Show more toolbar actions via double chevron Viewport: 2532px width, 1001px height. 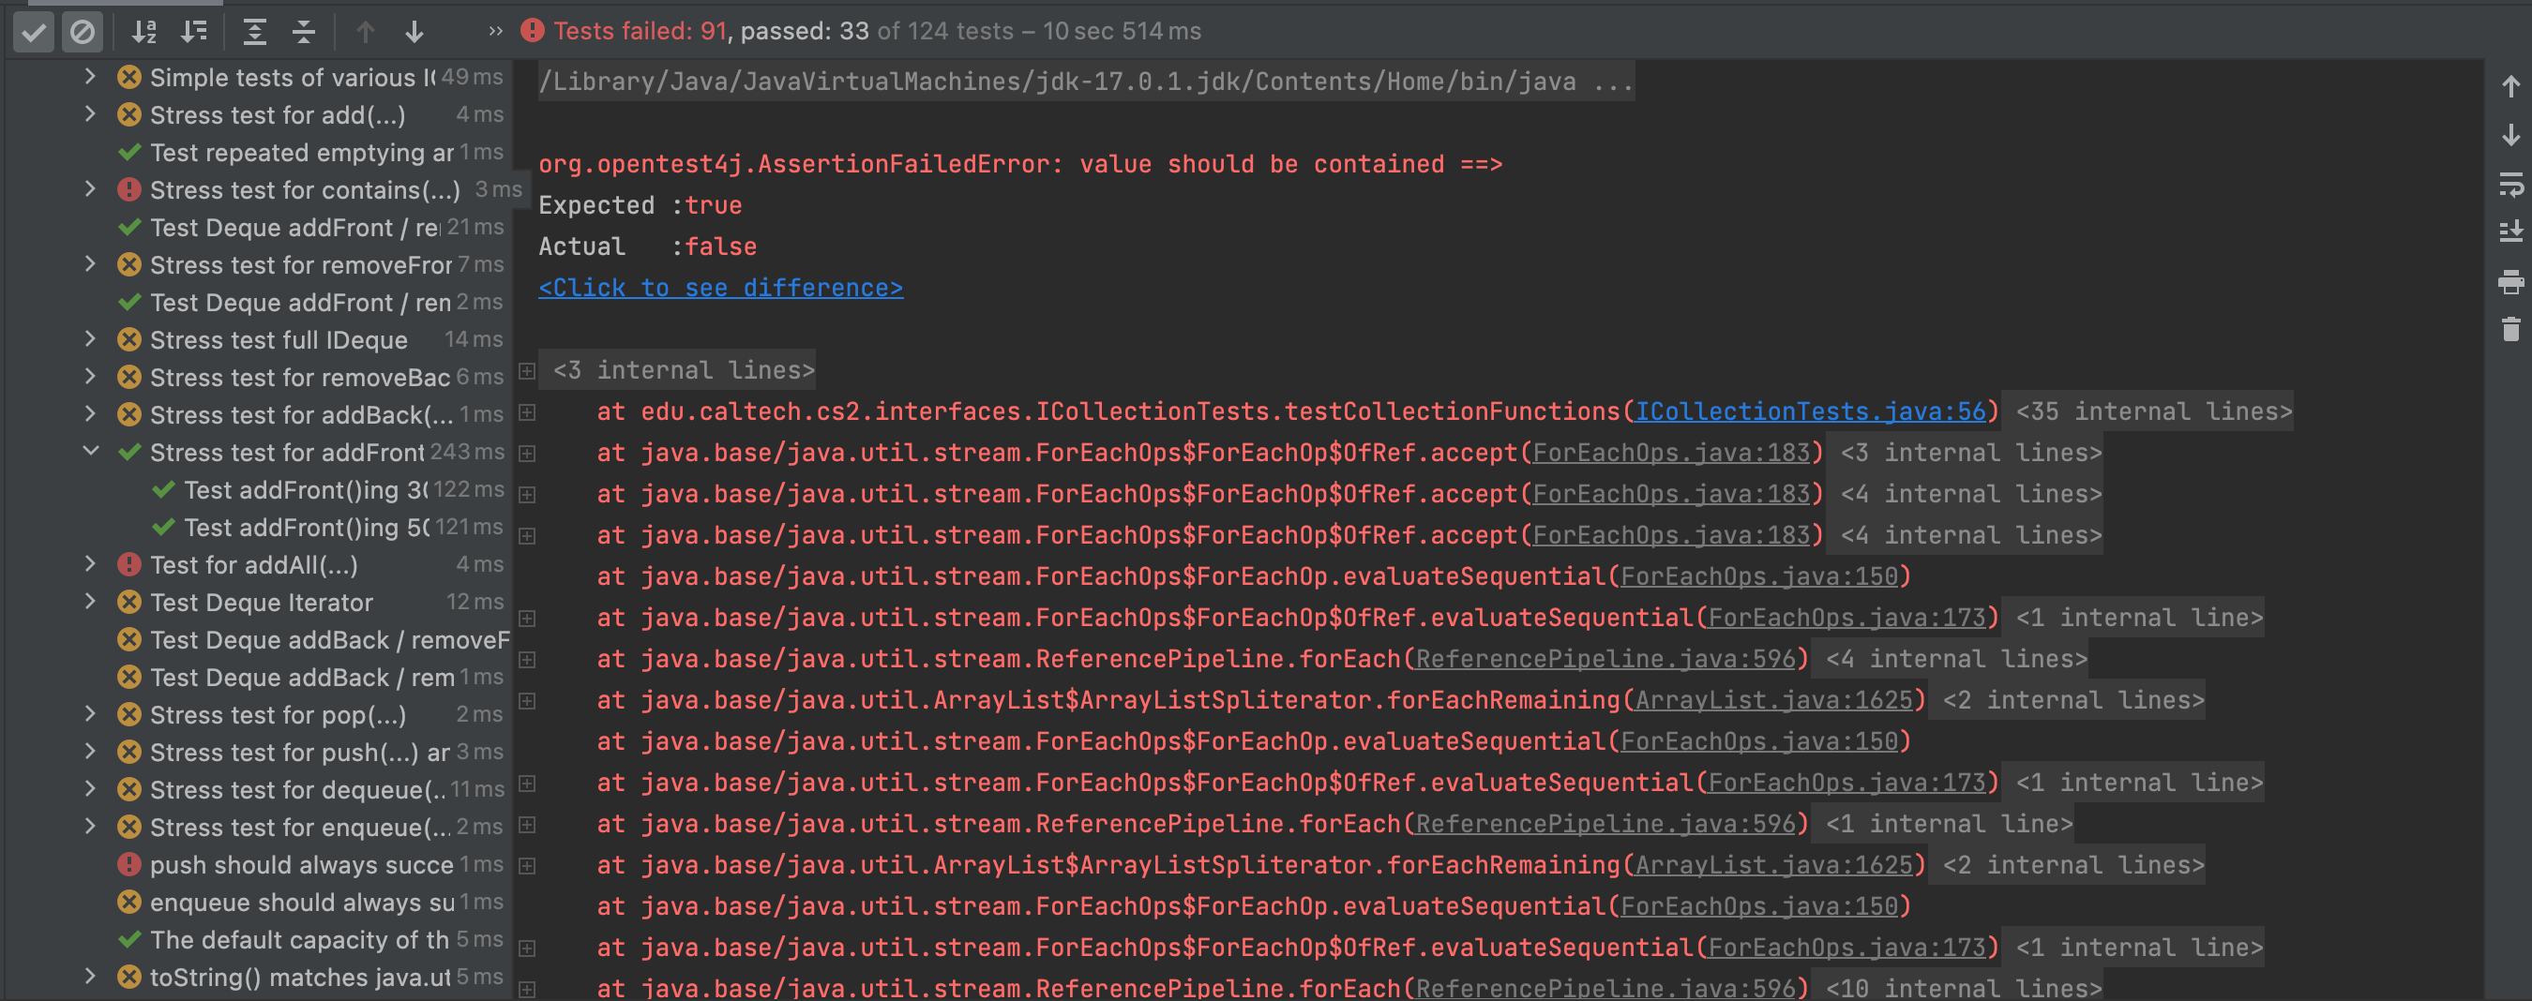coord(495,33)
